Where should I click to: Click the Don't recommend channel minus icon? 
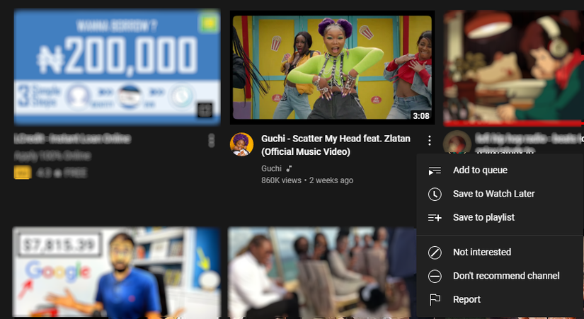coord(435,276)
